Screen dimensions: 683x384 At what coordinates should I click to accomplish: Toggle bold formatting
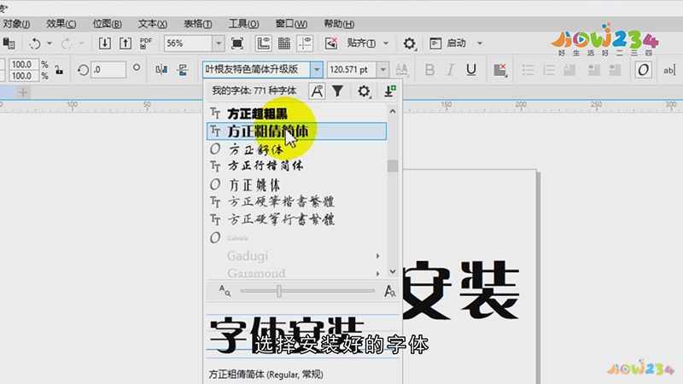point(429,70)
